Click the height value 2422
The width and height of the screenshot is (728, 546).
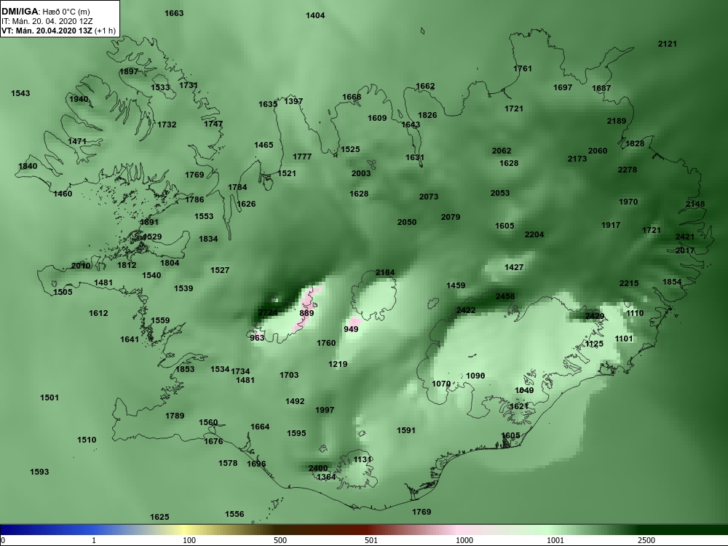tap(466, 310)
